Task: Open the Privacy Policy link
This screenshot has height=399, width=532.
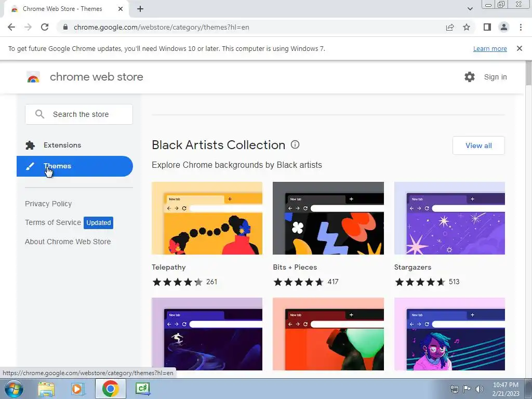Action: [48, 204]
